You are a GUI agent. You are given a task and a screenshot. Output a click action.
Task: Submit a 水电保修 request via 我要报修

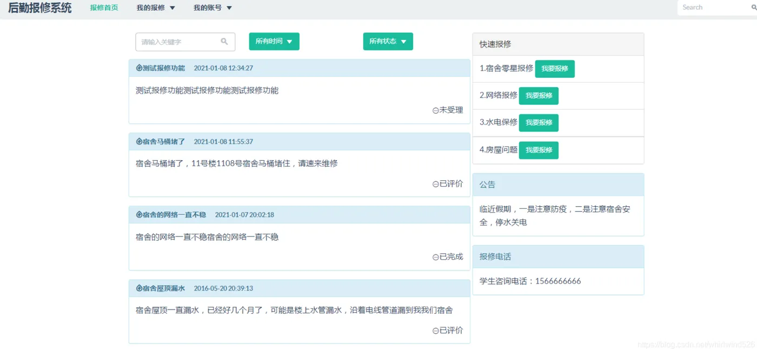click(539, 123)
